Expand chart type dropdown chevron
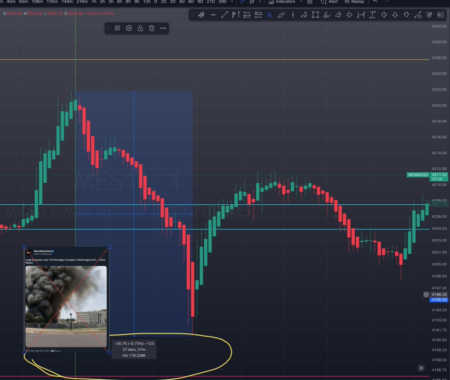This screenshot has width=450, height=380. click(259, 1)
